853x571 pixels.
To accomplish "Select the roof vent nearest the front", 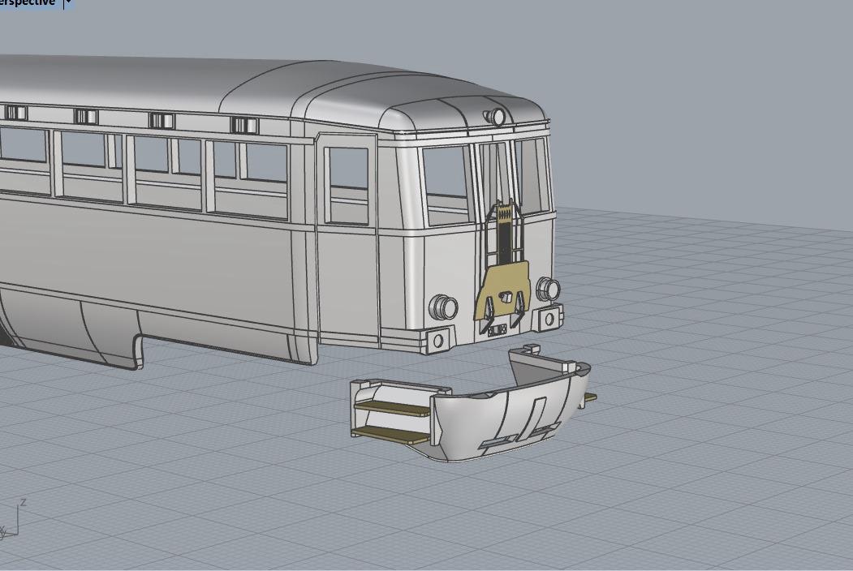I will 243,125.
